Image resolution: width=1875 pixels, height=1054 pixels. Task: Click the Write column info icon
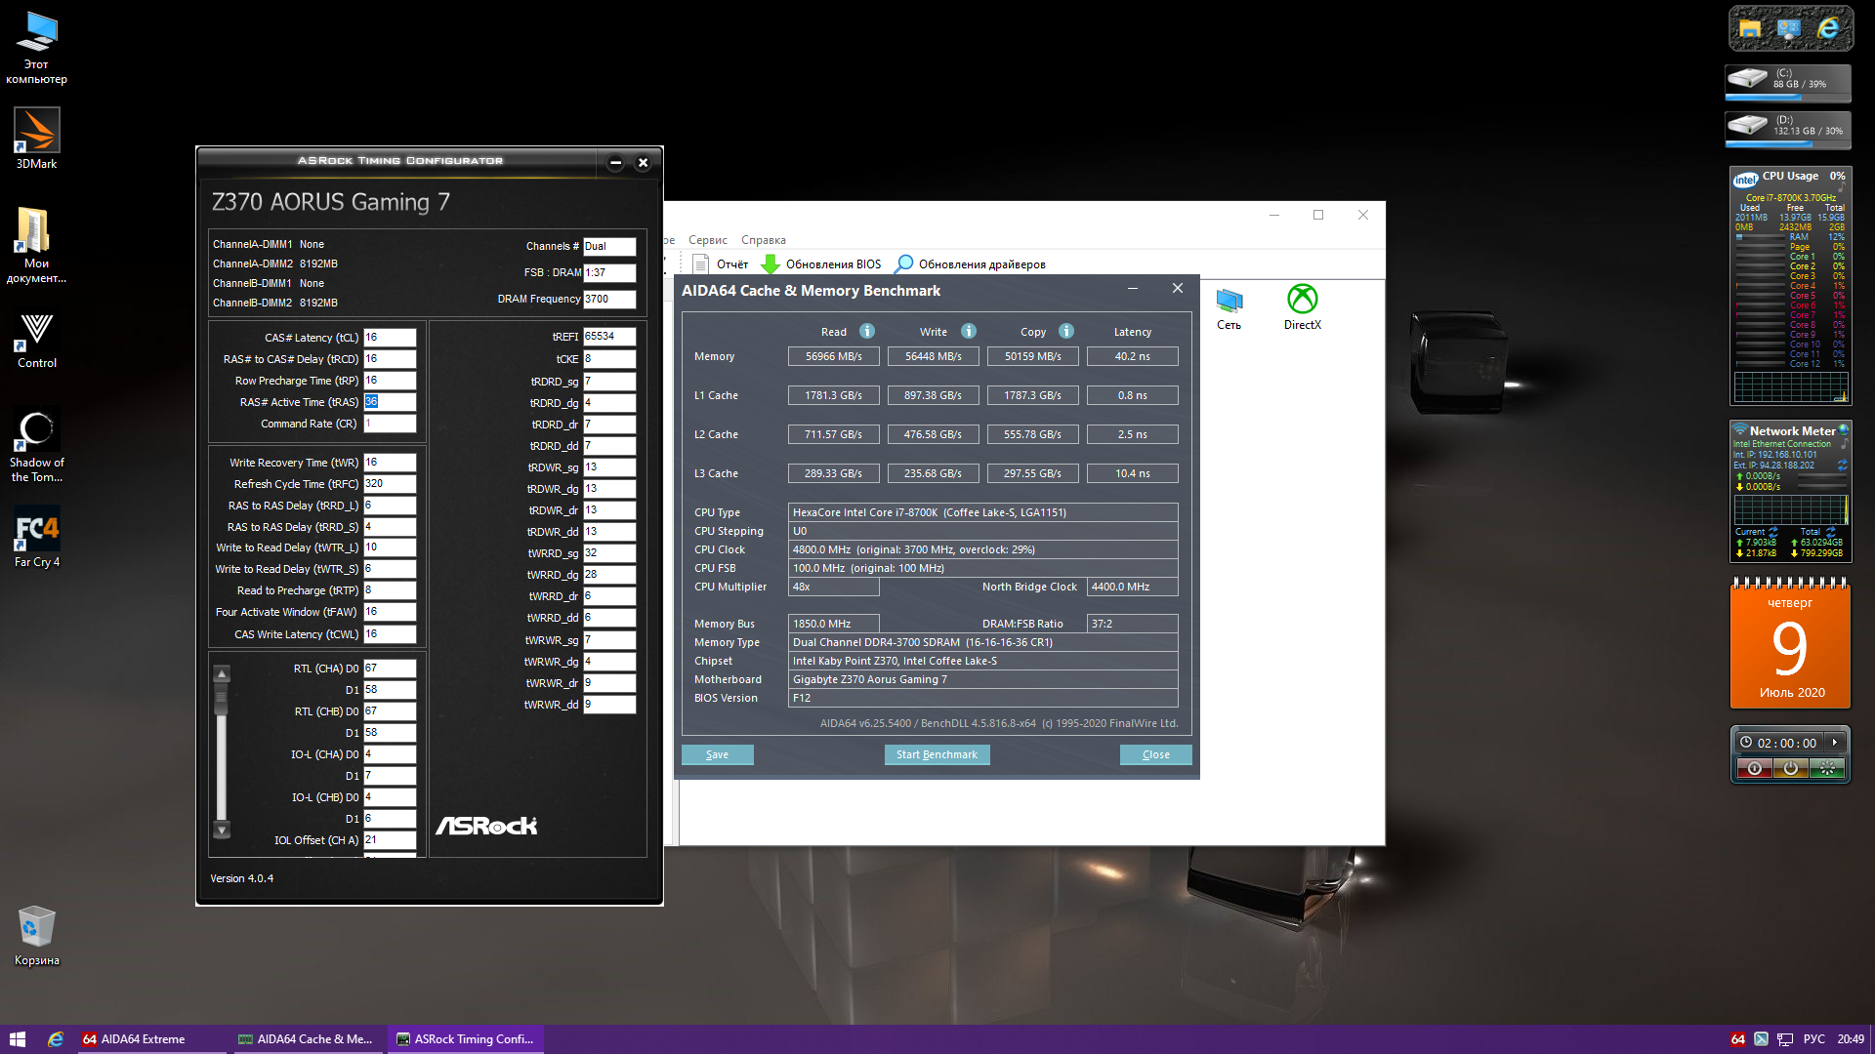[x=968, y=331]
